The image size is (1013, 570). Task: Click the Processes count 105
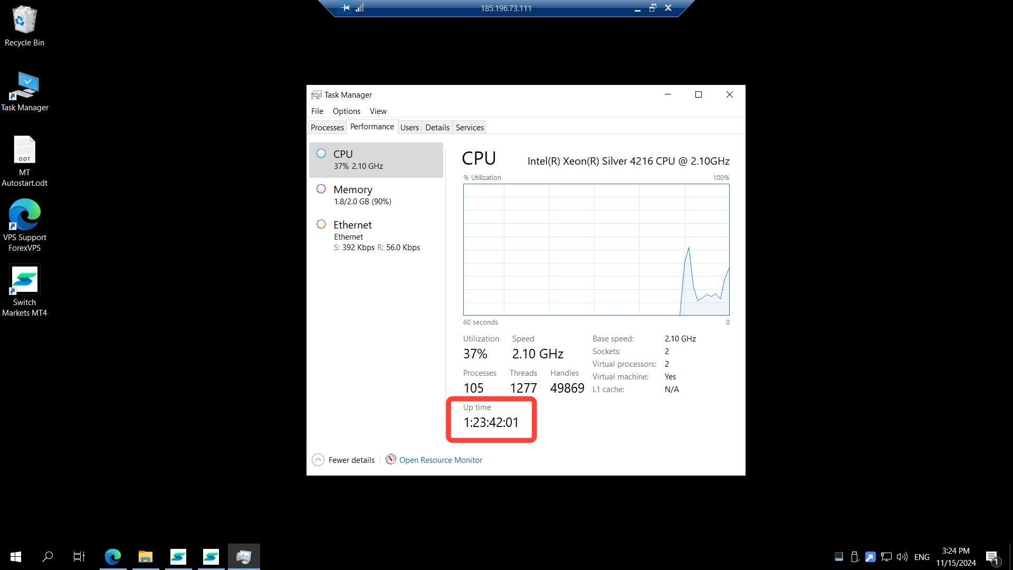473,388
